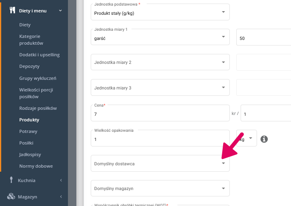
Task: Open Kategorie produktów page
Action: pyautogui.click(x=31, y=40)
